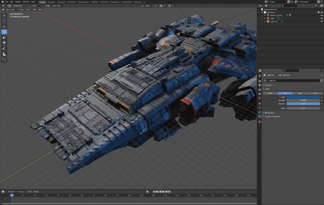Screen dimensions: 324x205
Task: Toggle the Shadow checkbox
Action: tap(266, 113)
